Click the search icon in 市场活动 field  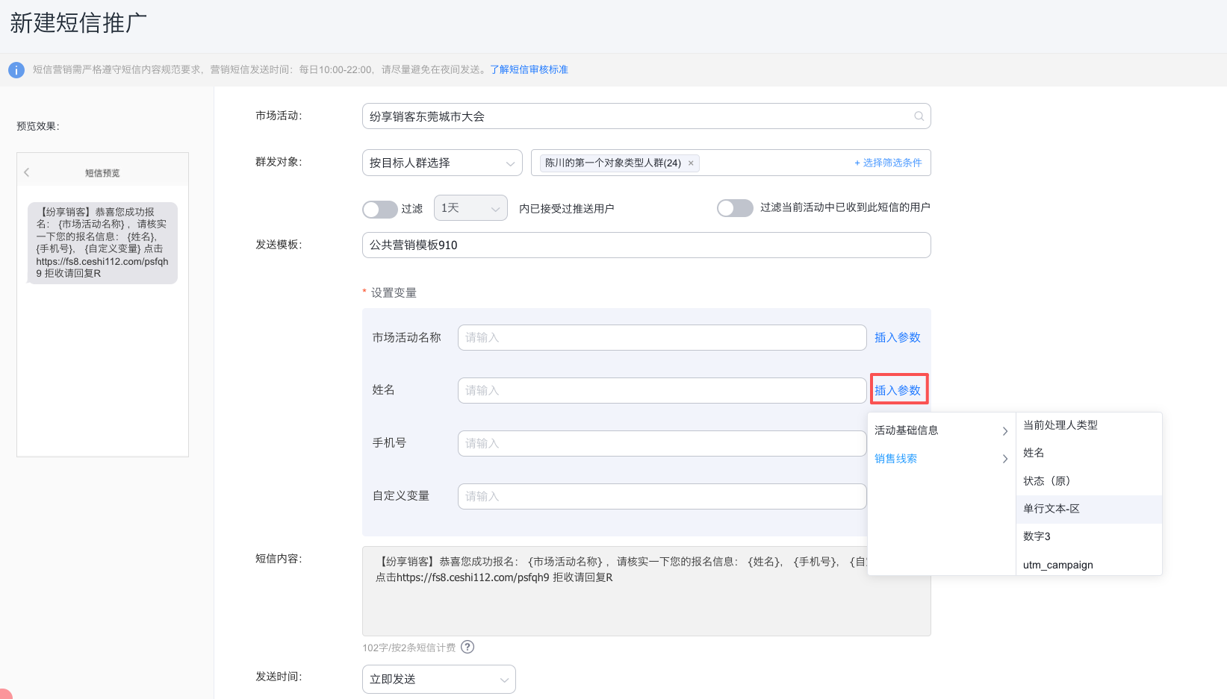[x=919, y=116]
